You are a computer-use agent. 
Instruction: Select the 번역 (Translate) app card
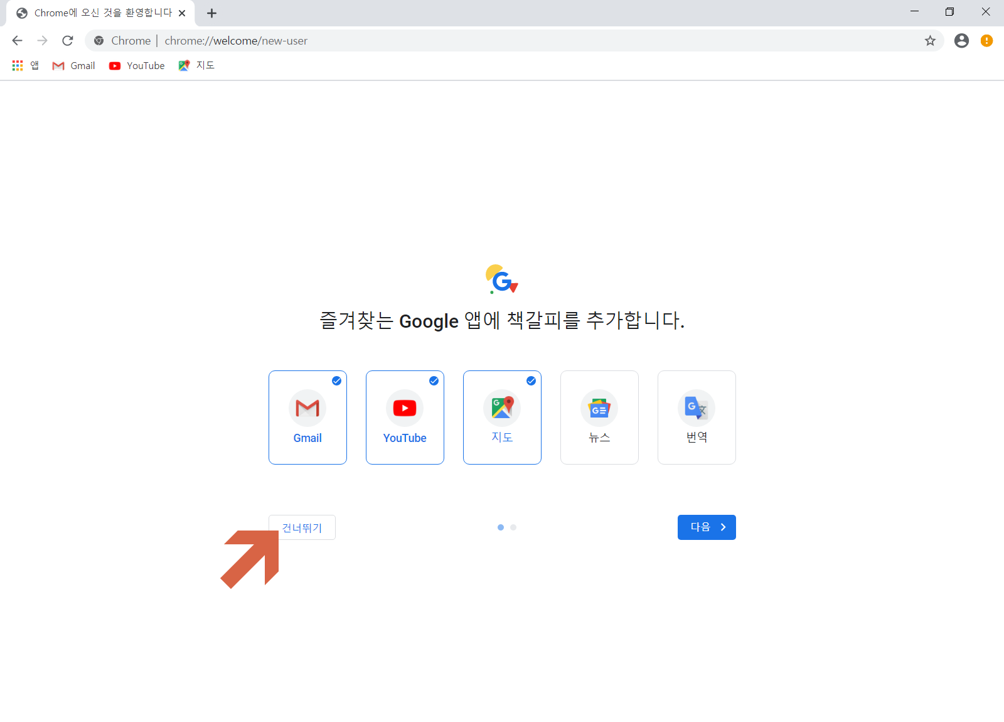[697, 418]
